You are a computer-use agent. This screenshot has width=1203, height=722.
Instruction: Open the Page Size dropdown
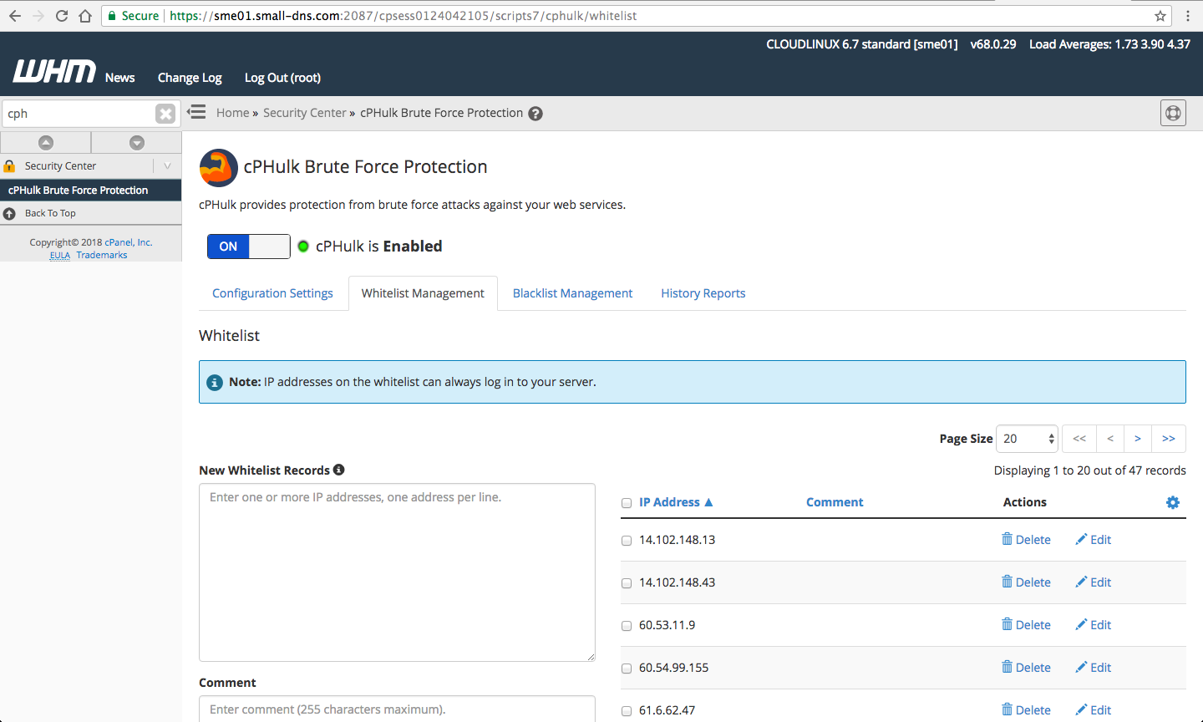[1027, 439]
